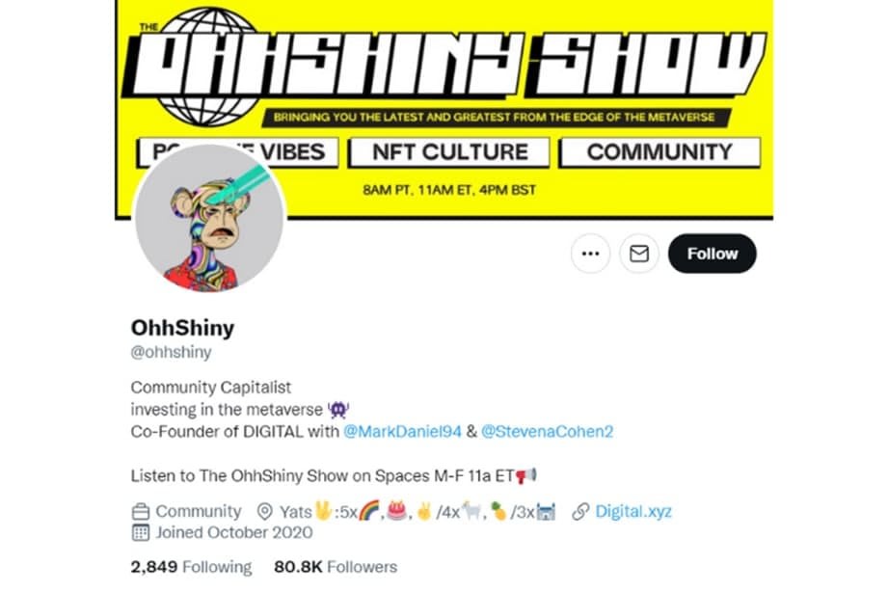The height and width of the screenshot is (592, 888).
Task: View the 80.8K Followers list
Action: tap(336, 567)
